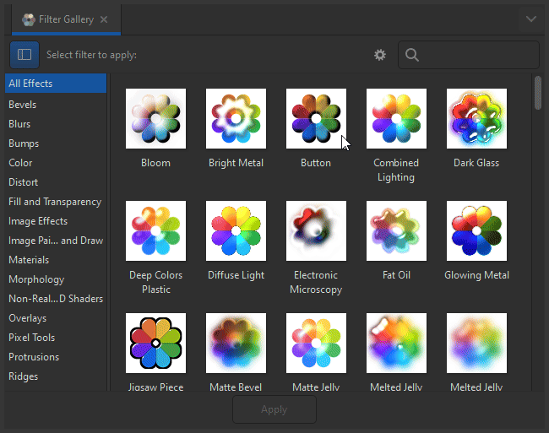Click the Fat Oil label
The width and height of the screenshot is (549, 433).
click(x=396, y=275)
